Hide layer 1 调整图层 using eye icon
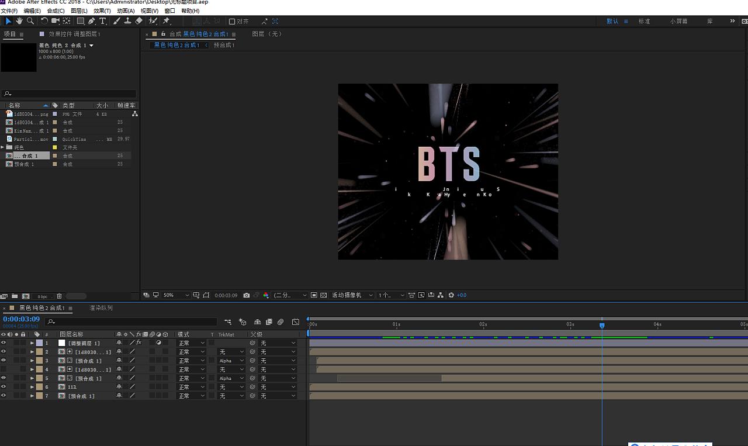748x446 pixels. coord(4,343)
